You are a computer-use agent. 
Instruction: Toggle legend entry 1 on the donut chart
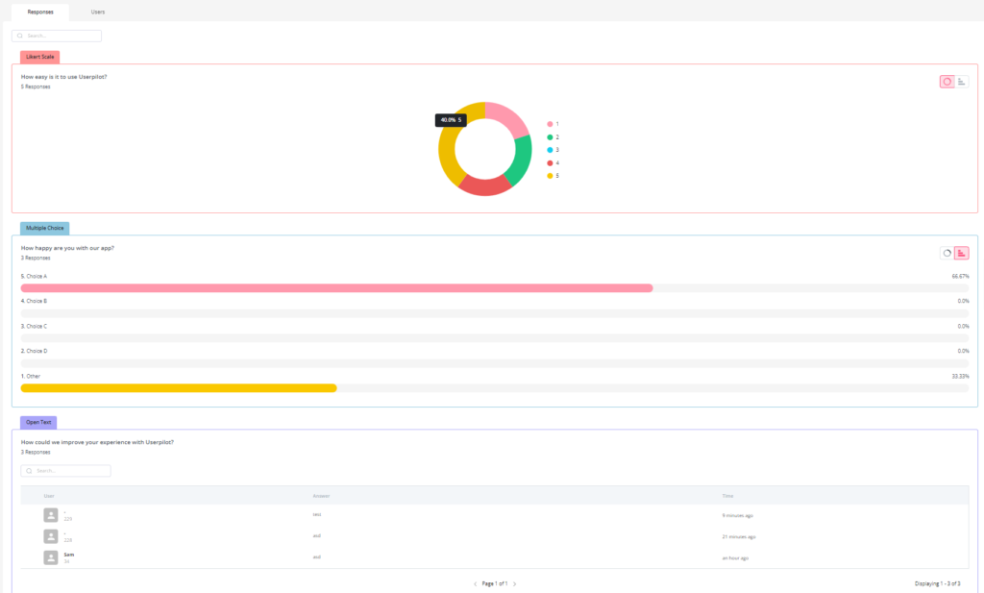coord(551,123)
